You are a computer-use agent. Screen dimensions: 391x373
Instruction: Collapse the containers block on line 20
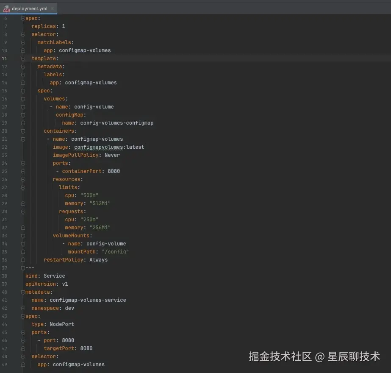pyautogui.click(x=23, y=131)
